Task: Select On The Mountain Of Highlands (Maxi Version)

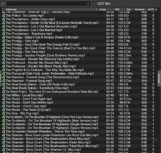Action: 79,121
